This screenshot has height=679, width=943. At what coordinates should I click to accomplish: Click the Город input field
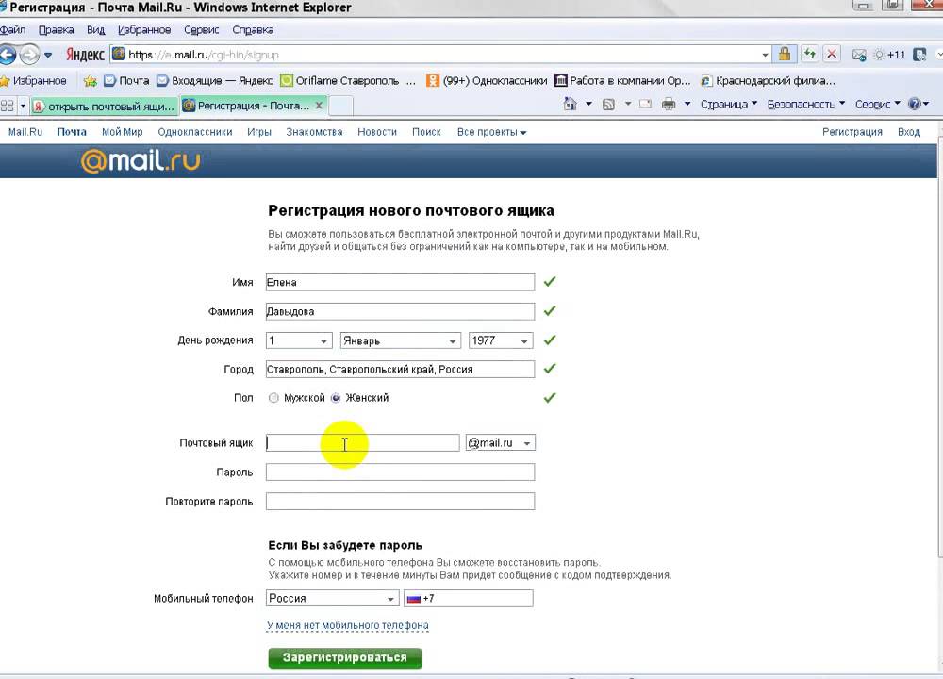[400, 370]
